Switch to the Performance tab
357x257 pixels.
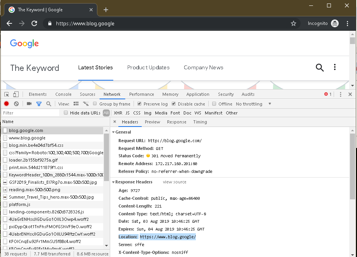pos(142,94)
